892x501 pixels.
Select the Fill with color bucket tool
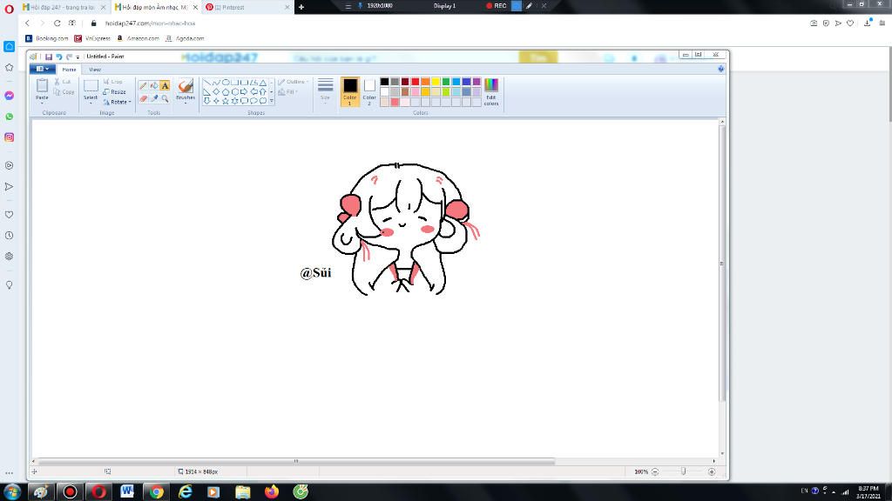(x=154, y=86)
